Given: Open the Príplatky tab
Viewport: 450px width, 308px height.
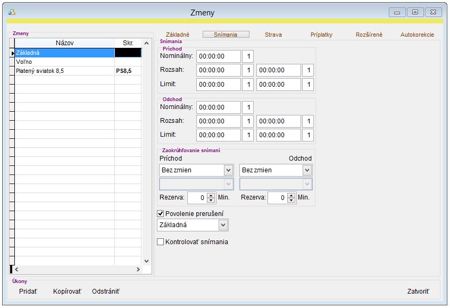Looking at the screenshot, I should click(321, 35).
